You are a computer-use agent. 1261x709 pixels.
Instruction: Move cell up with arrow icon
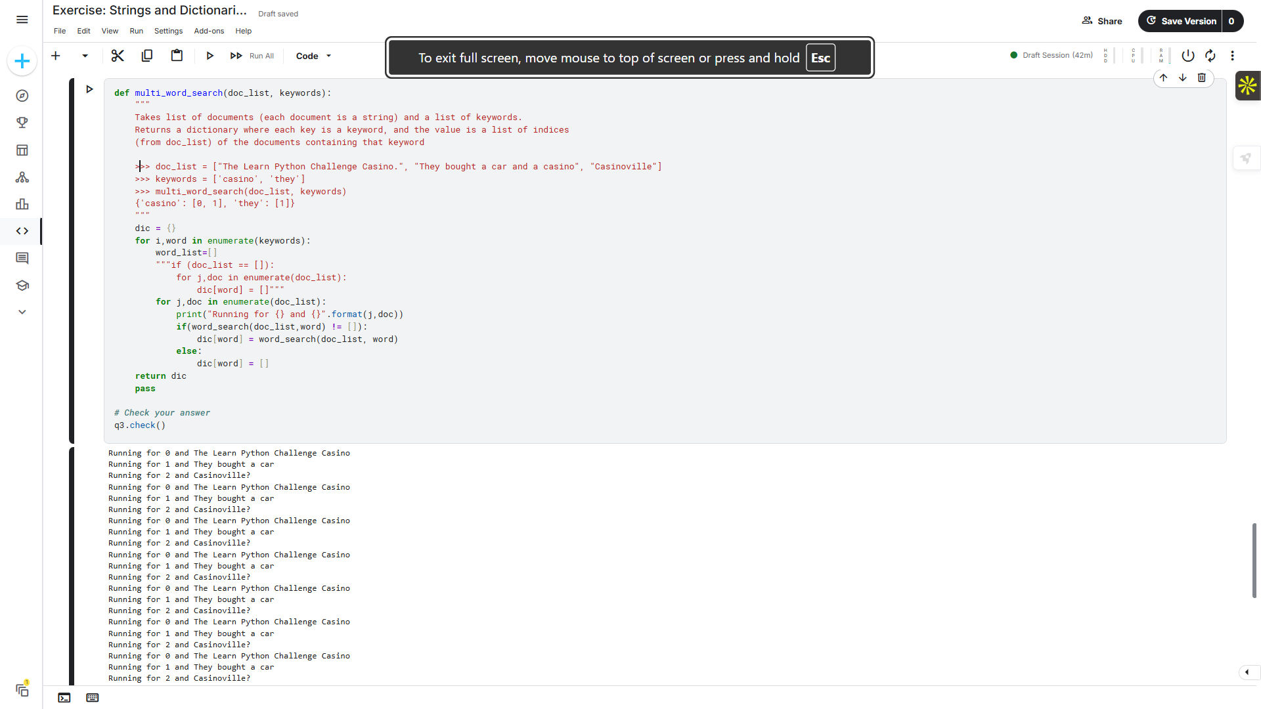point(1163,77)
